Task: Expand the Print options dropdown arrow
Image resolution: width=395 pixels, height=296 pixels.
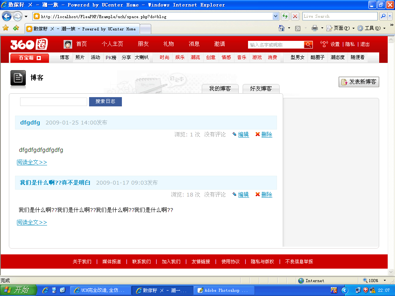Action: coord(322,28)
